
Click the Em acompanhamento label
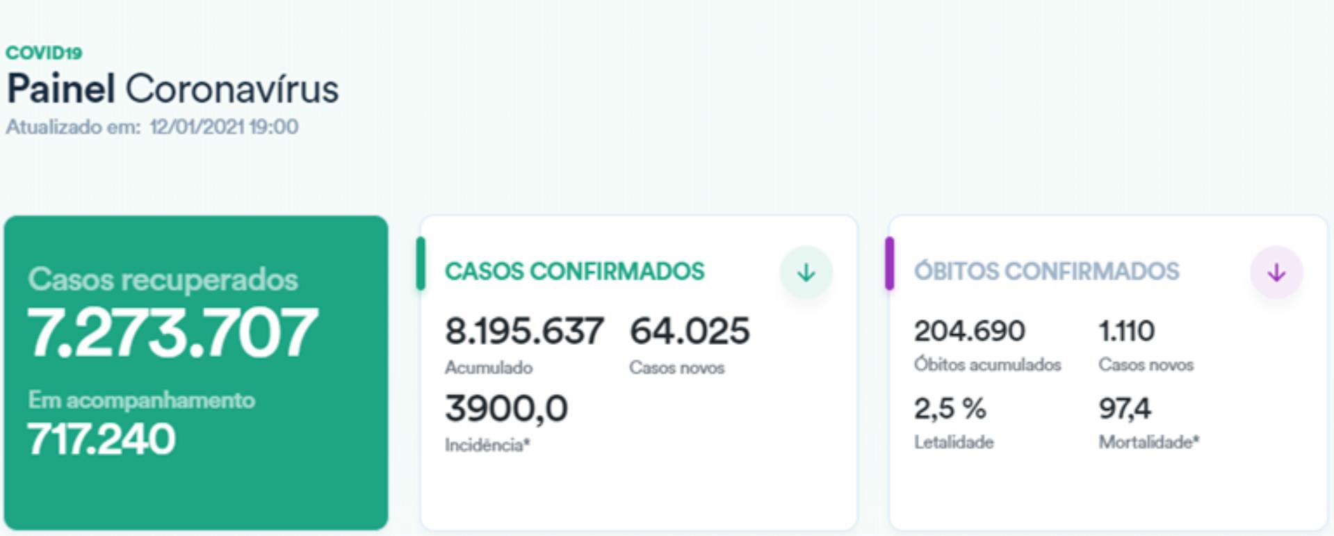click(x=141, y=400)
